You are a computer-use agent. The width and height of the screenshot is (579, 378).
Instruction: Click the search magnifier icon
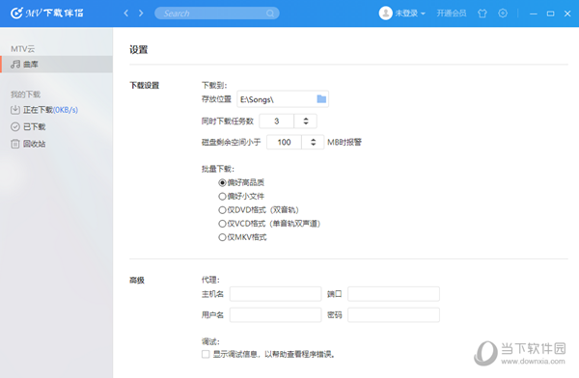pyautogui.click(x=270, y=13)
